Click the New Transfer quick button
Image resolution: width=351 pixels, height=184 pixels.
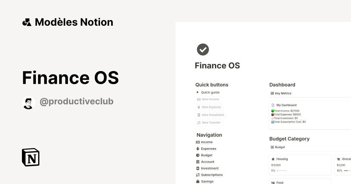point(209,122)
